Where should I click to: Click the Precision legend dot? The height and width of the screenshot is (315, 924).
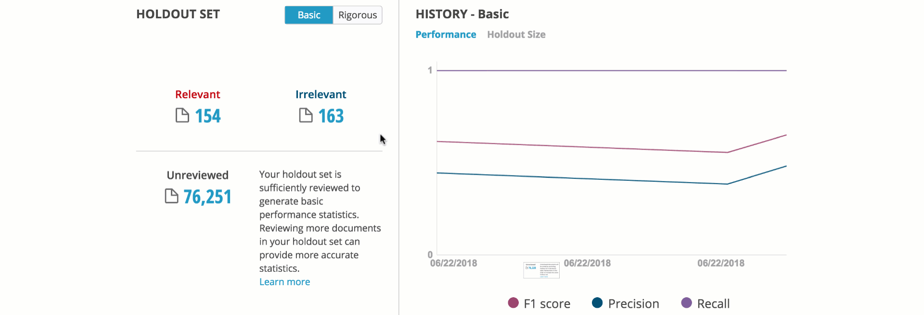click(x=597, y=303)
